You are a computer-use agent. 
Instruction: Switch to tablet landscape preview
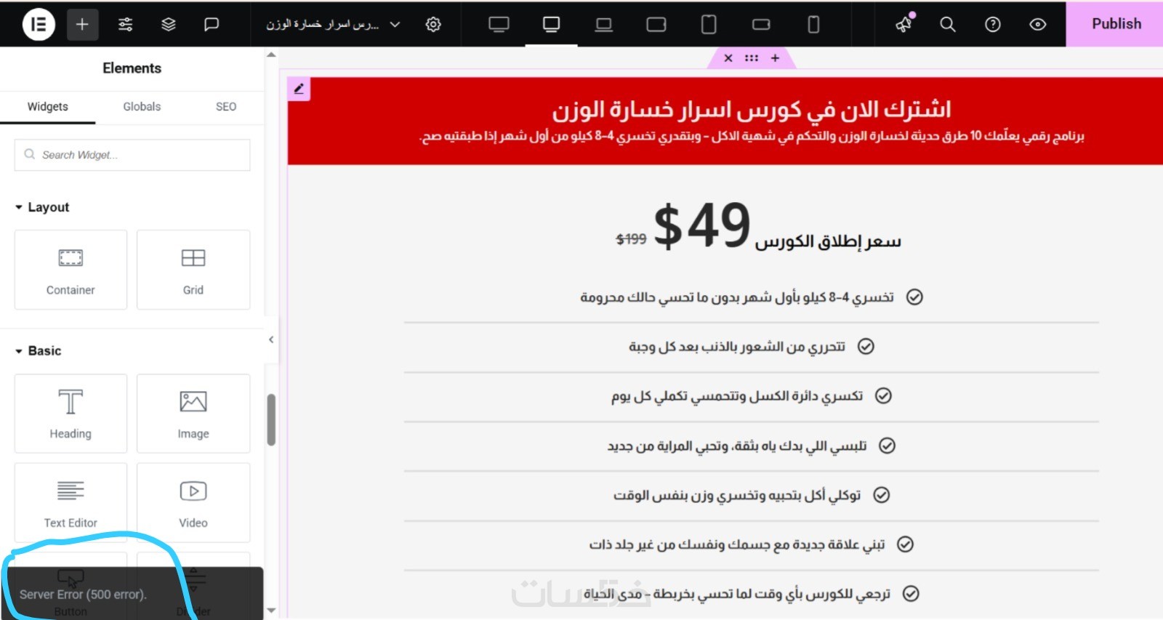(656, 25)
